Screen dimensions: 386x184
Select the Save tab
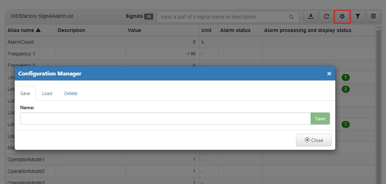[x=25, y=94]
